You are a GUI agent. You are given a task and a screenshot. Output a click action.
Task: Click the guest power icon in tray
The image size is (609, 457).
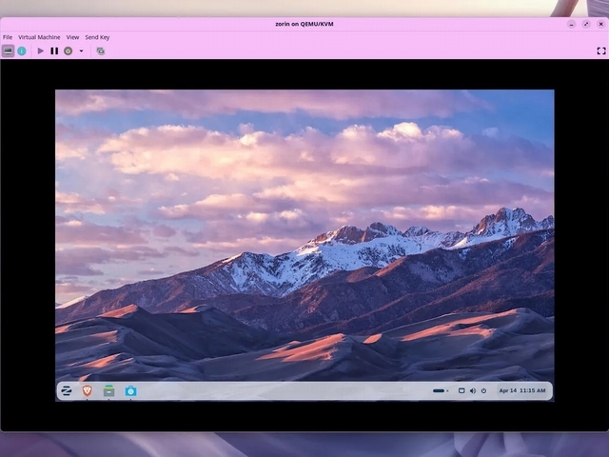tap(483, 390)
